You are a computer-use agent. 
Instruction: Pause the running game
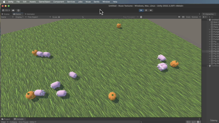coord(146,10)
